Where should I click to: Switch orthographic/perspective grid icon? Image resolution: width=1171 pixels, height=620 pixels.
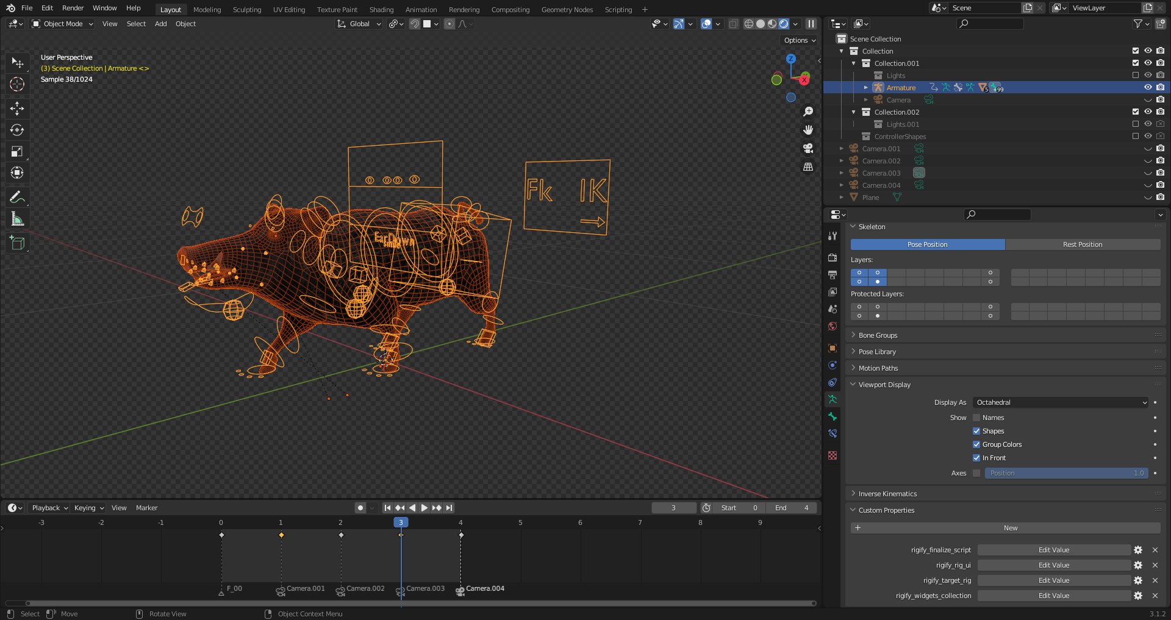(808, 166)
